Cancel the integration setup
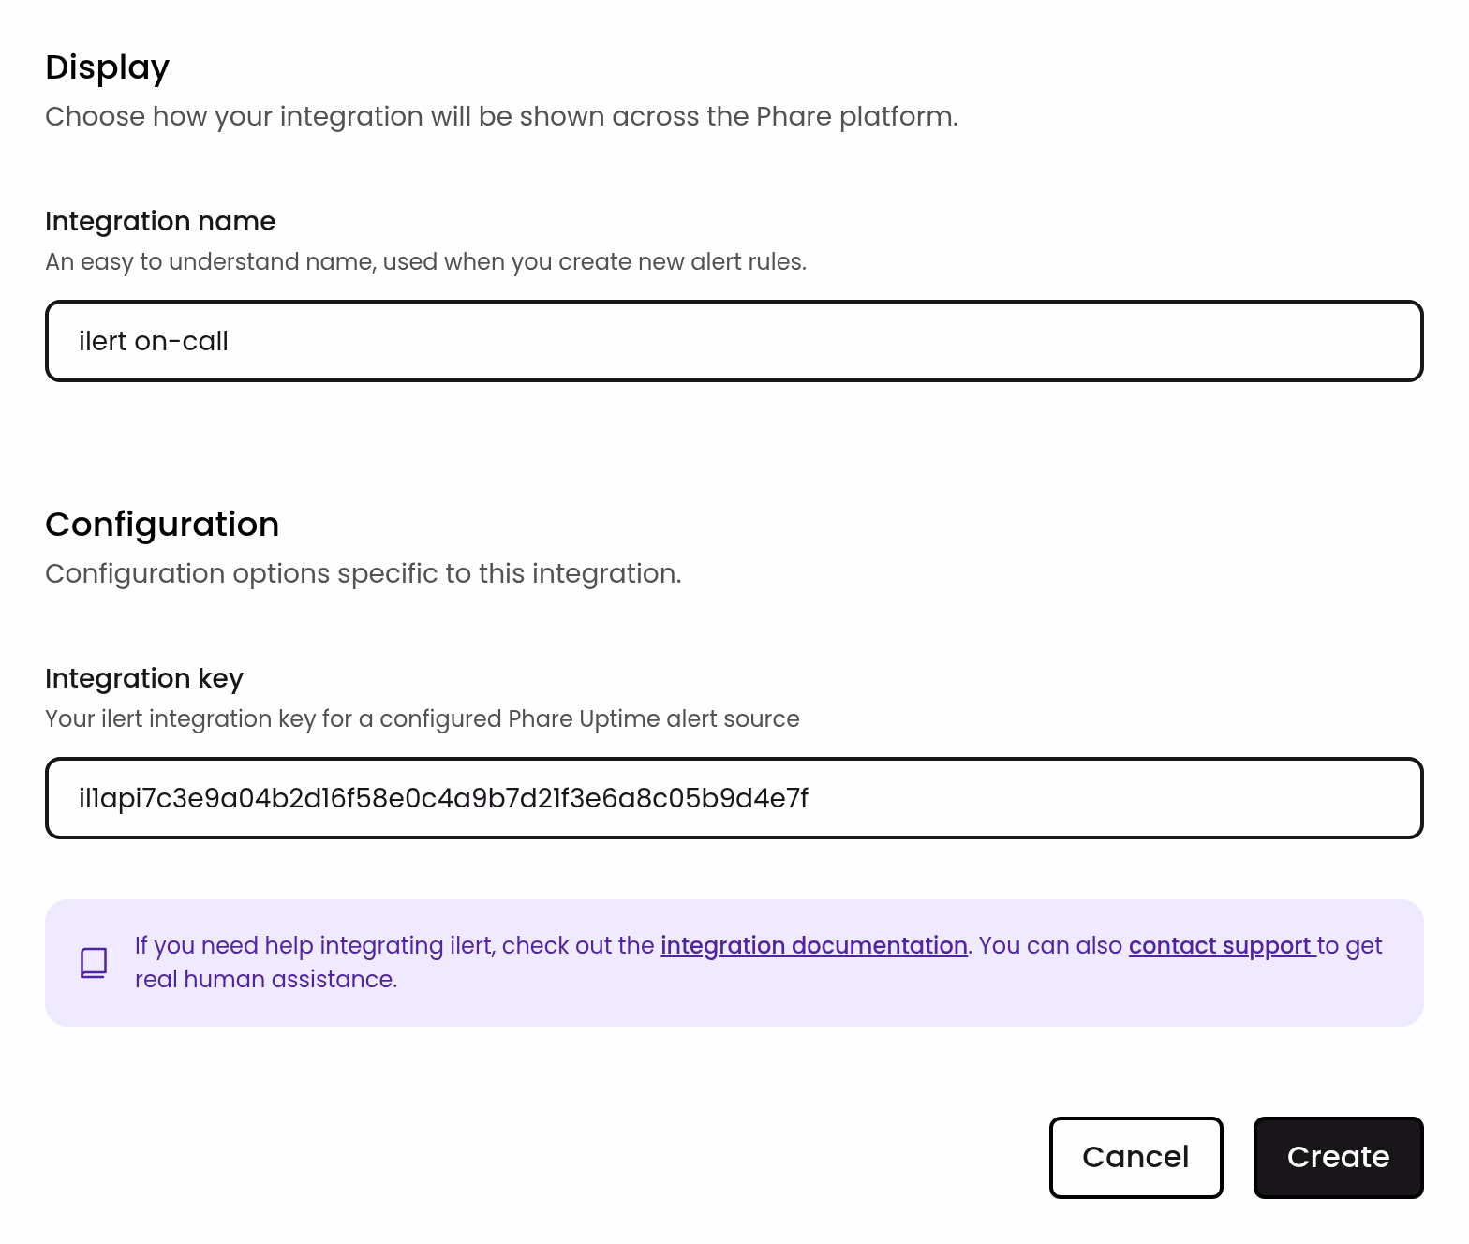The width and height of the screenshot is (1469, 1244). coord(1135,1157)
